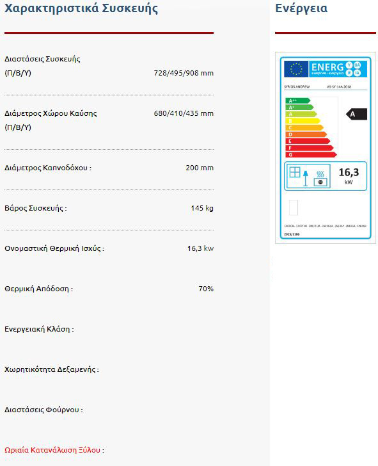Click the green A++ energy bar
Image resolution: width=378 pixels, height=466 pixels.
click(298, 100)
